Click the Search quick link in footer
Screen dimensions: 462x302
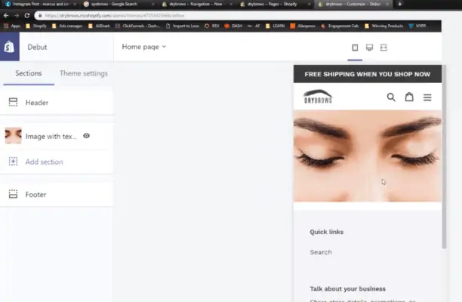[321, 252]
